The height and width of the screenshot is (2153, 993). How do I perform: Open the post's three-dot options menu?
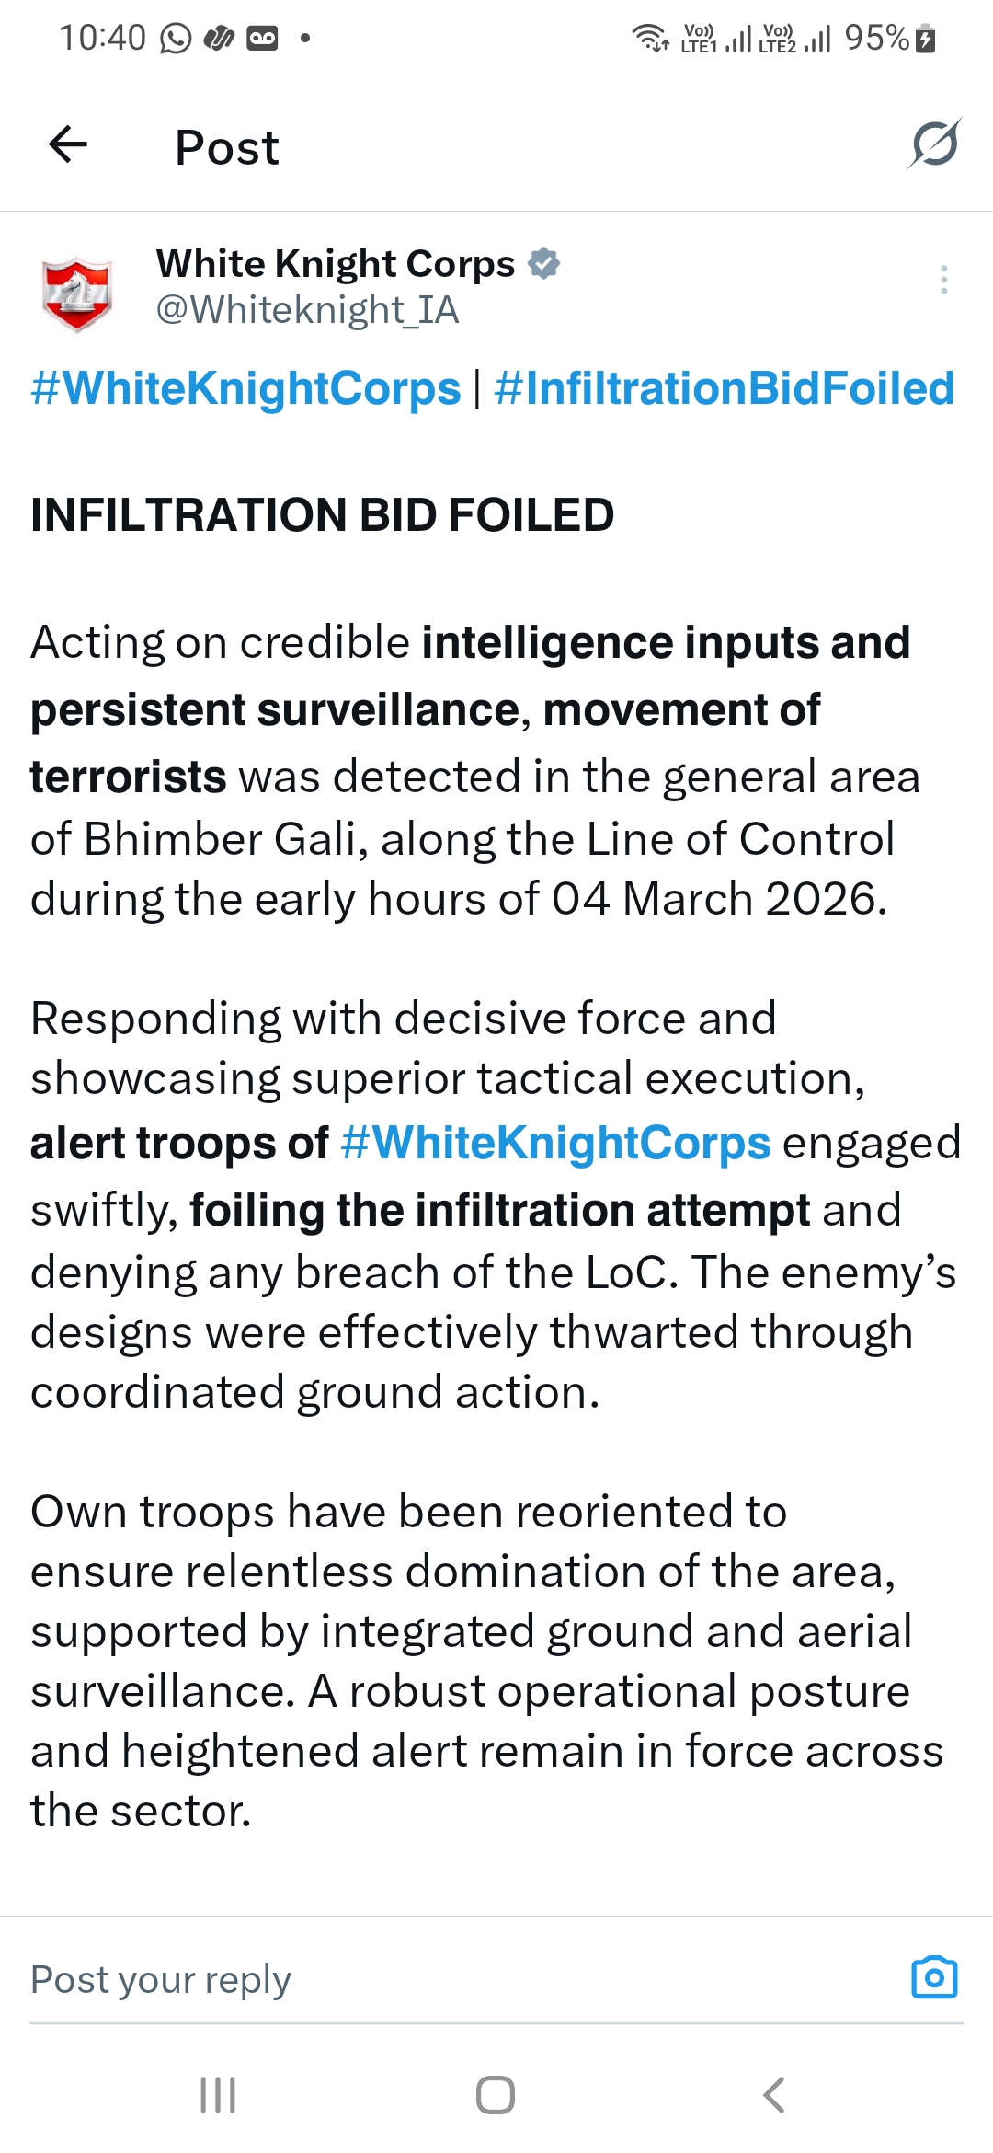pyautogui.click(x=943, y=280)
